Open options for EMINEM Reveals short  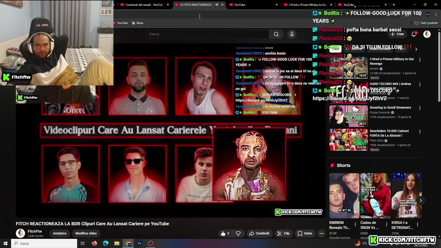[355, 225]
